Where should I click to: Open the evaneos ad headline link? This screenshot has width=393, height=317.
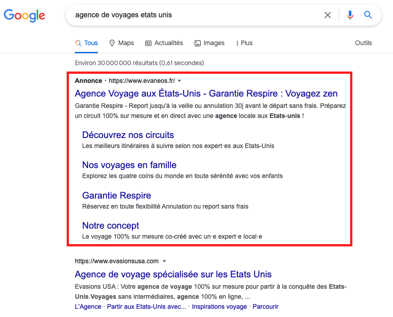pos(206,93)
